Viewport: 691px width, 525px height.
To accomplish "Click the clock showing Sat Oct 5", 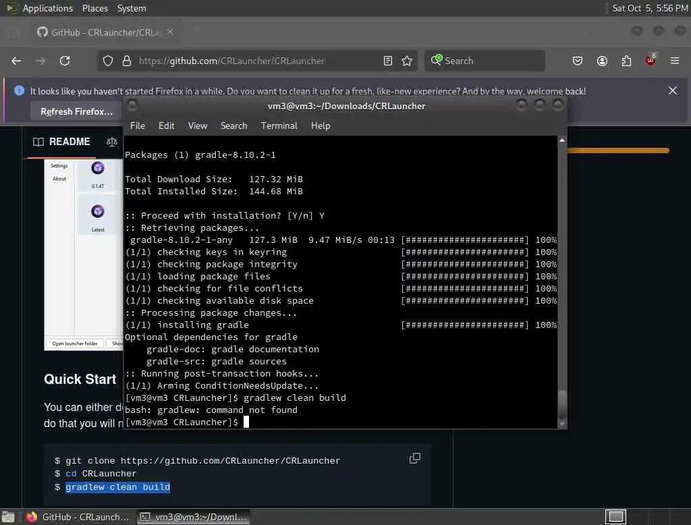I will point(650,8).
